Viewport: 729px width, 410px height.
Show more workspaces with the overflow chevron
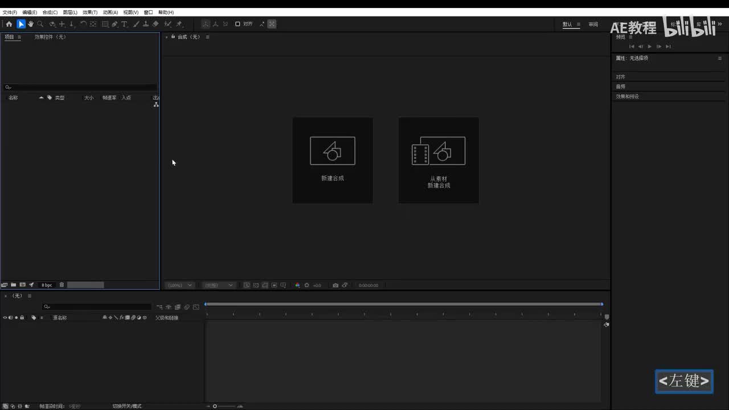coord(719,24)
